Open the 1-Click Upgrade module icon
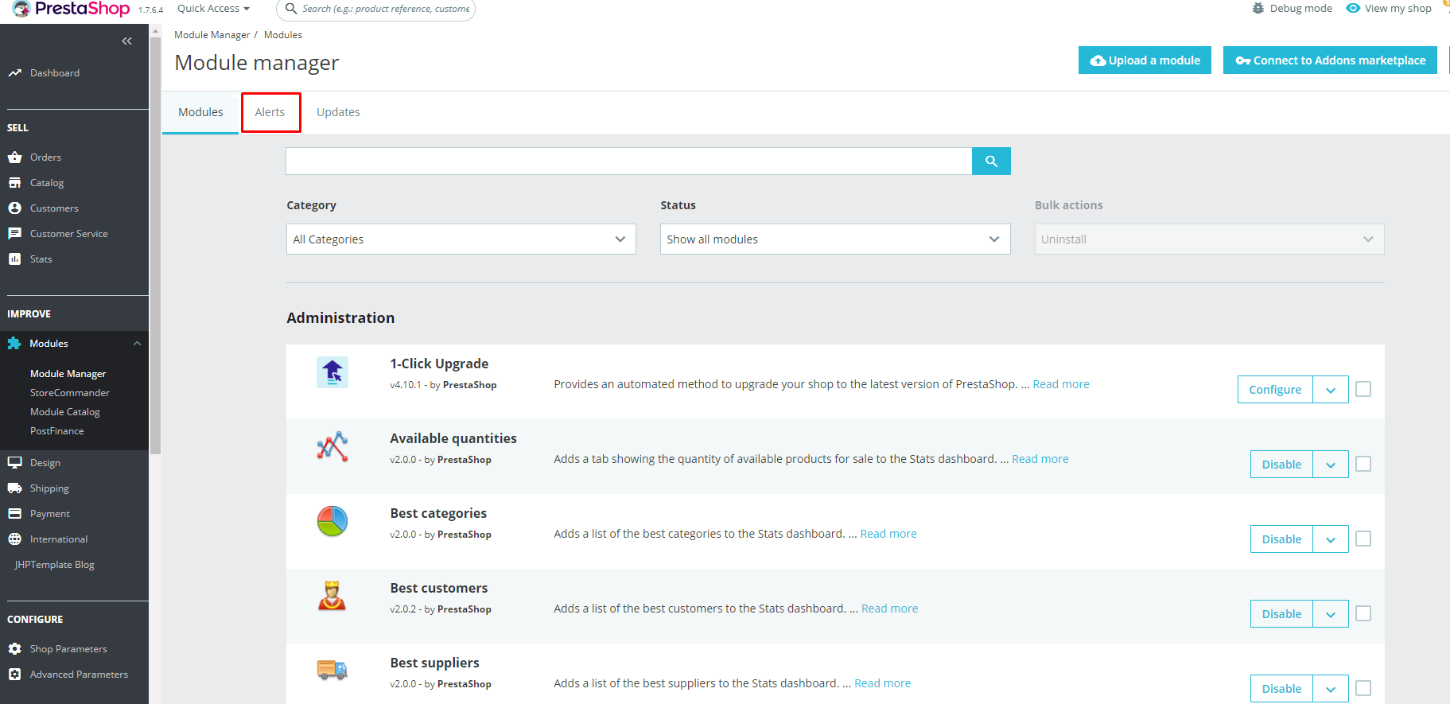Screen dimensions: 1450x704 pyautogui.click(x=332, y=372)
